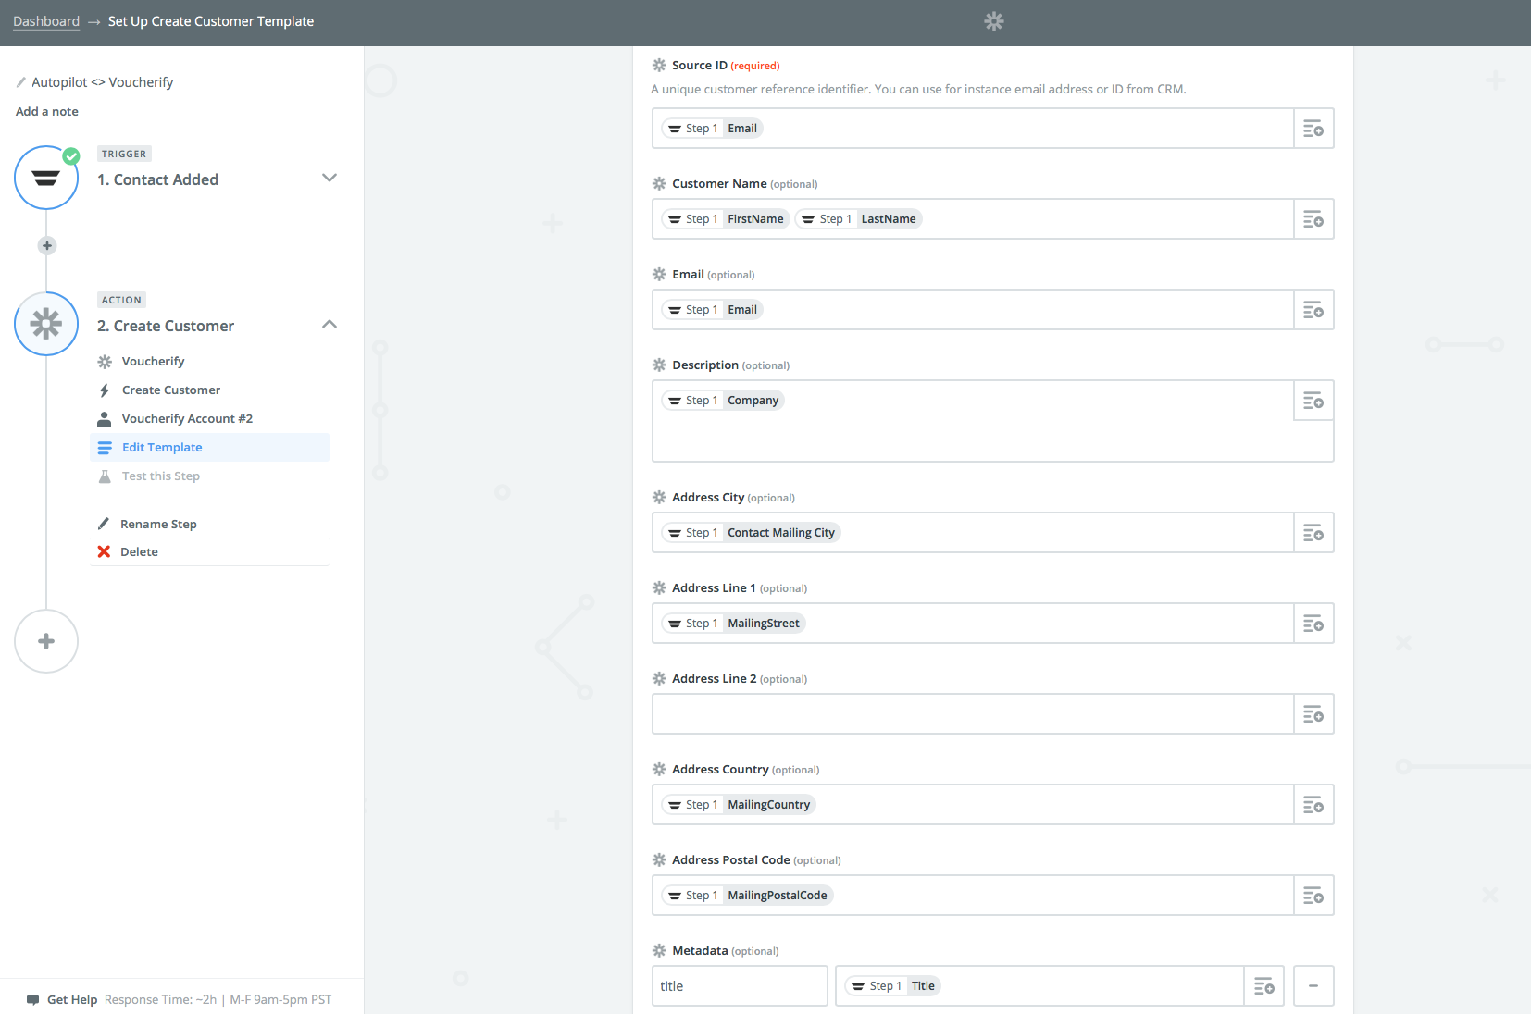Click insert-field icon for Address Line 2
Image resolution: width=1531 pixels, height=1014 pixels.
[1313, 714]
